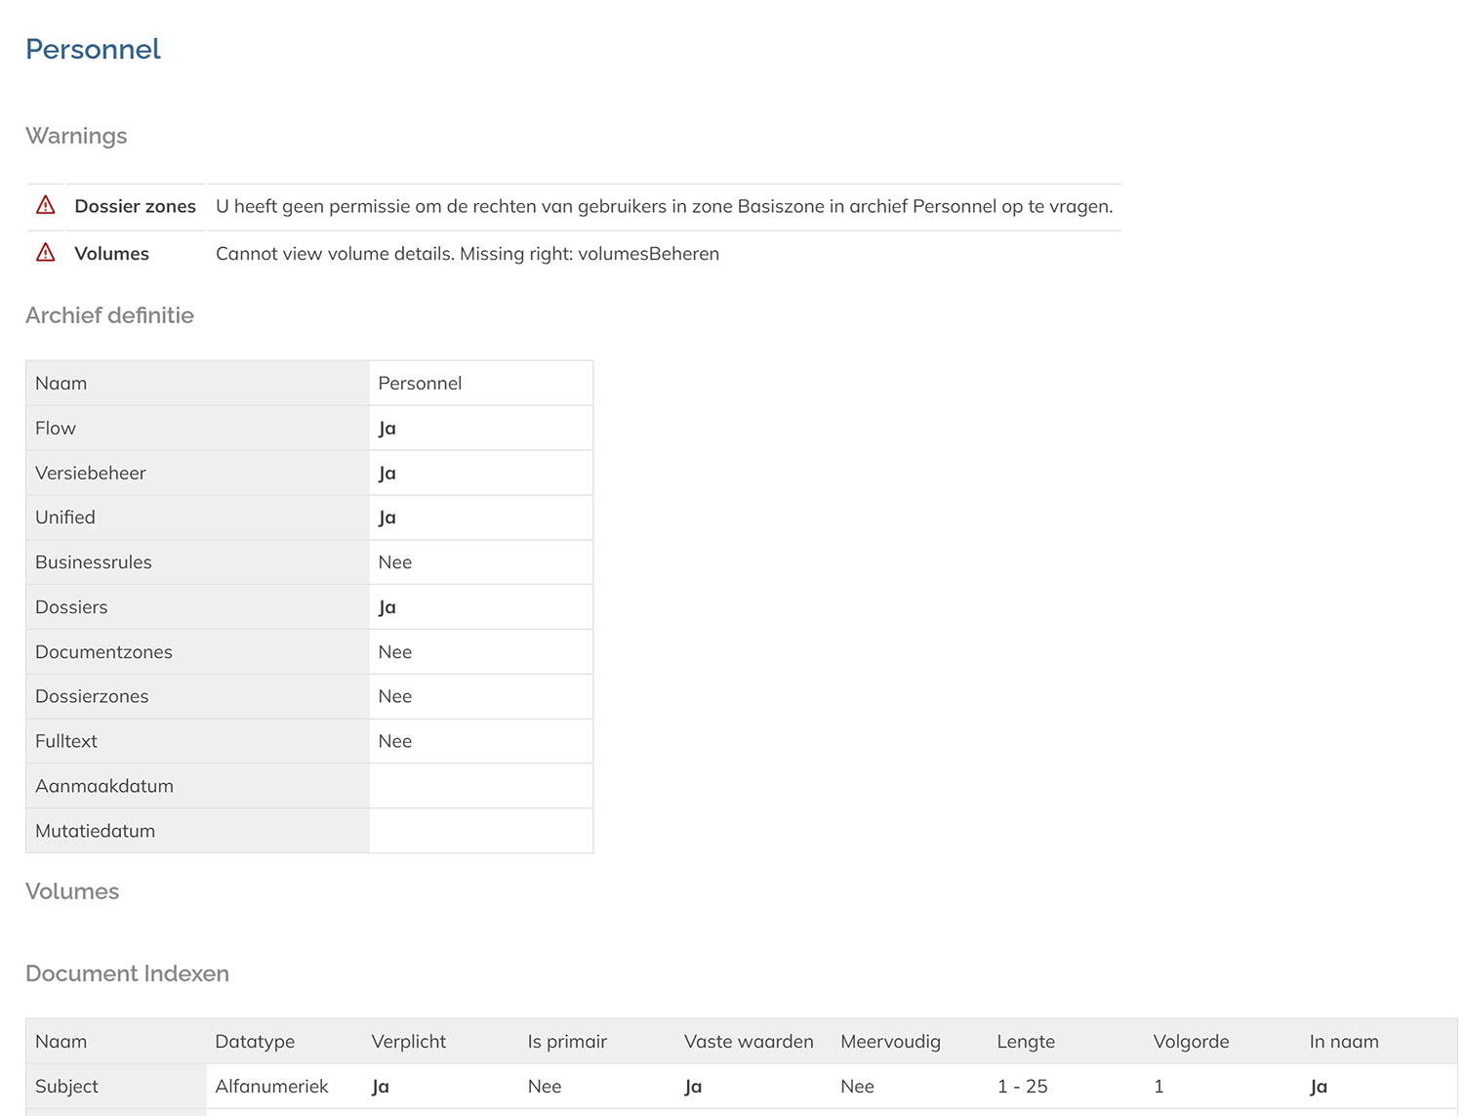Click the Personnel page title

click(x=93, y=49)
